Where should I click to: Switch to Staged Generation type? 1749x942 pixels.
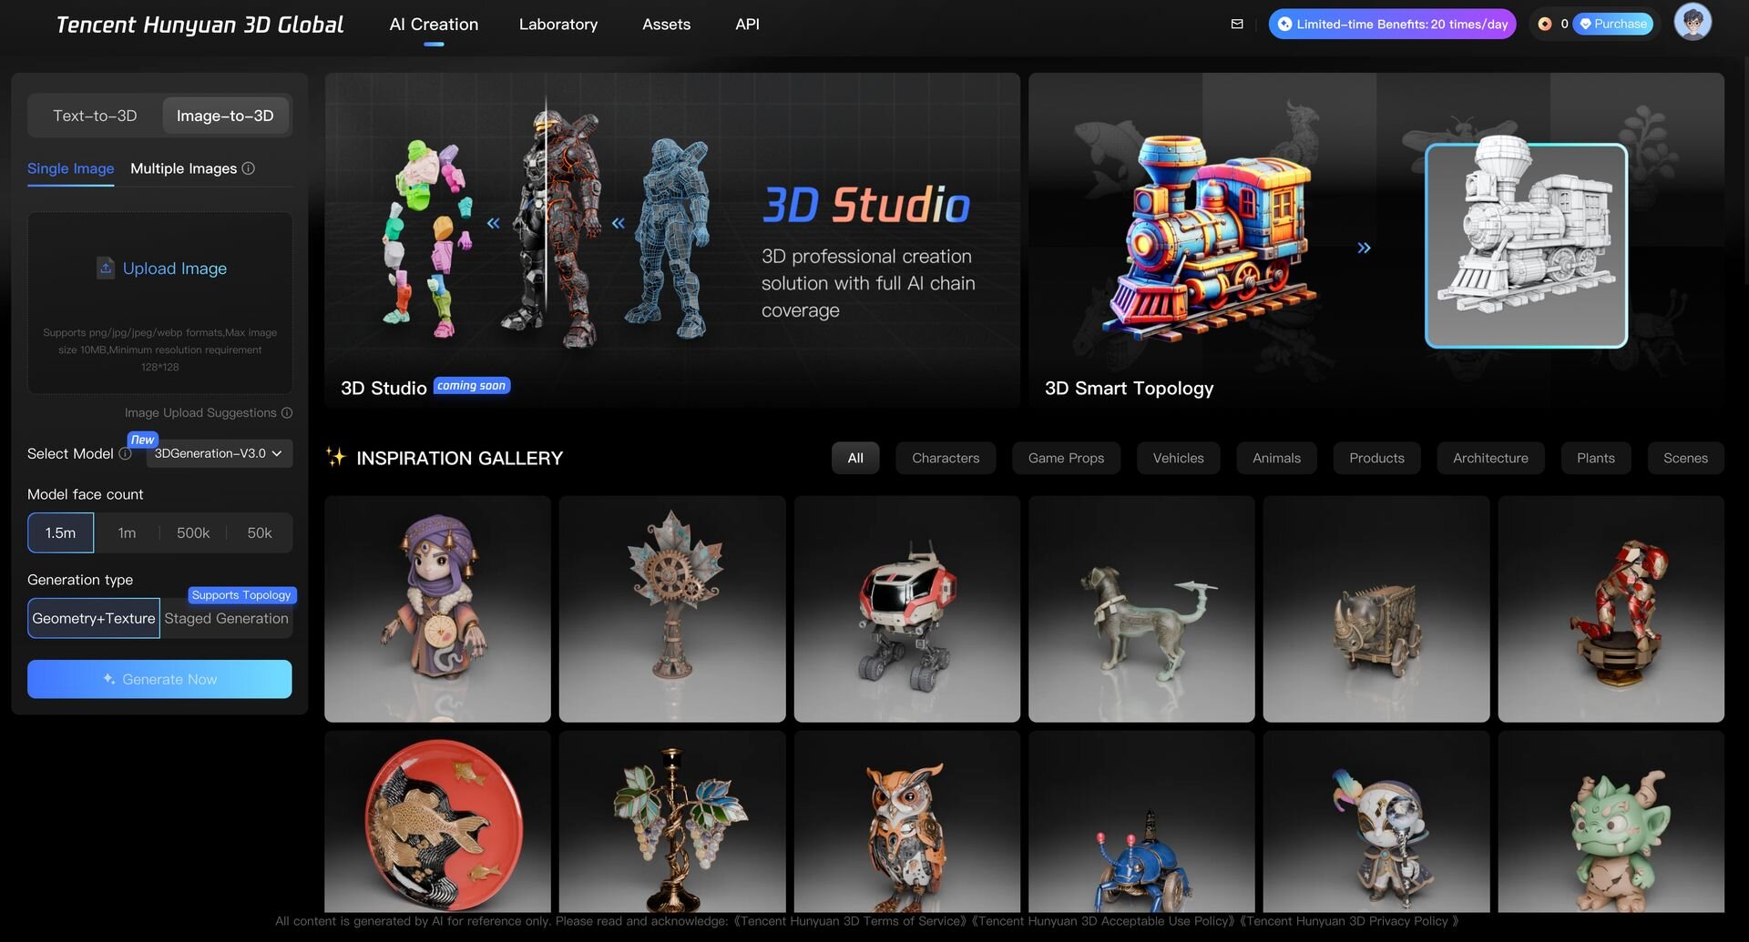click(x=226, y=619)
